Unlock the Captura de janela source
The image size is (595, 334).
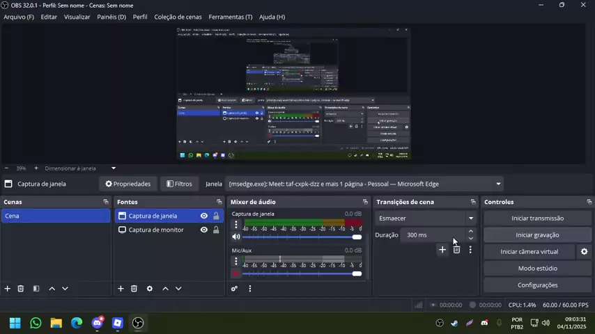tap(216, 216)
